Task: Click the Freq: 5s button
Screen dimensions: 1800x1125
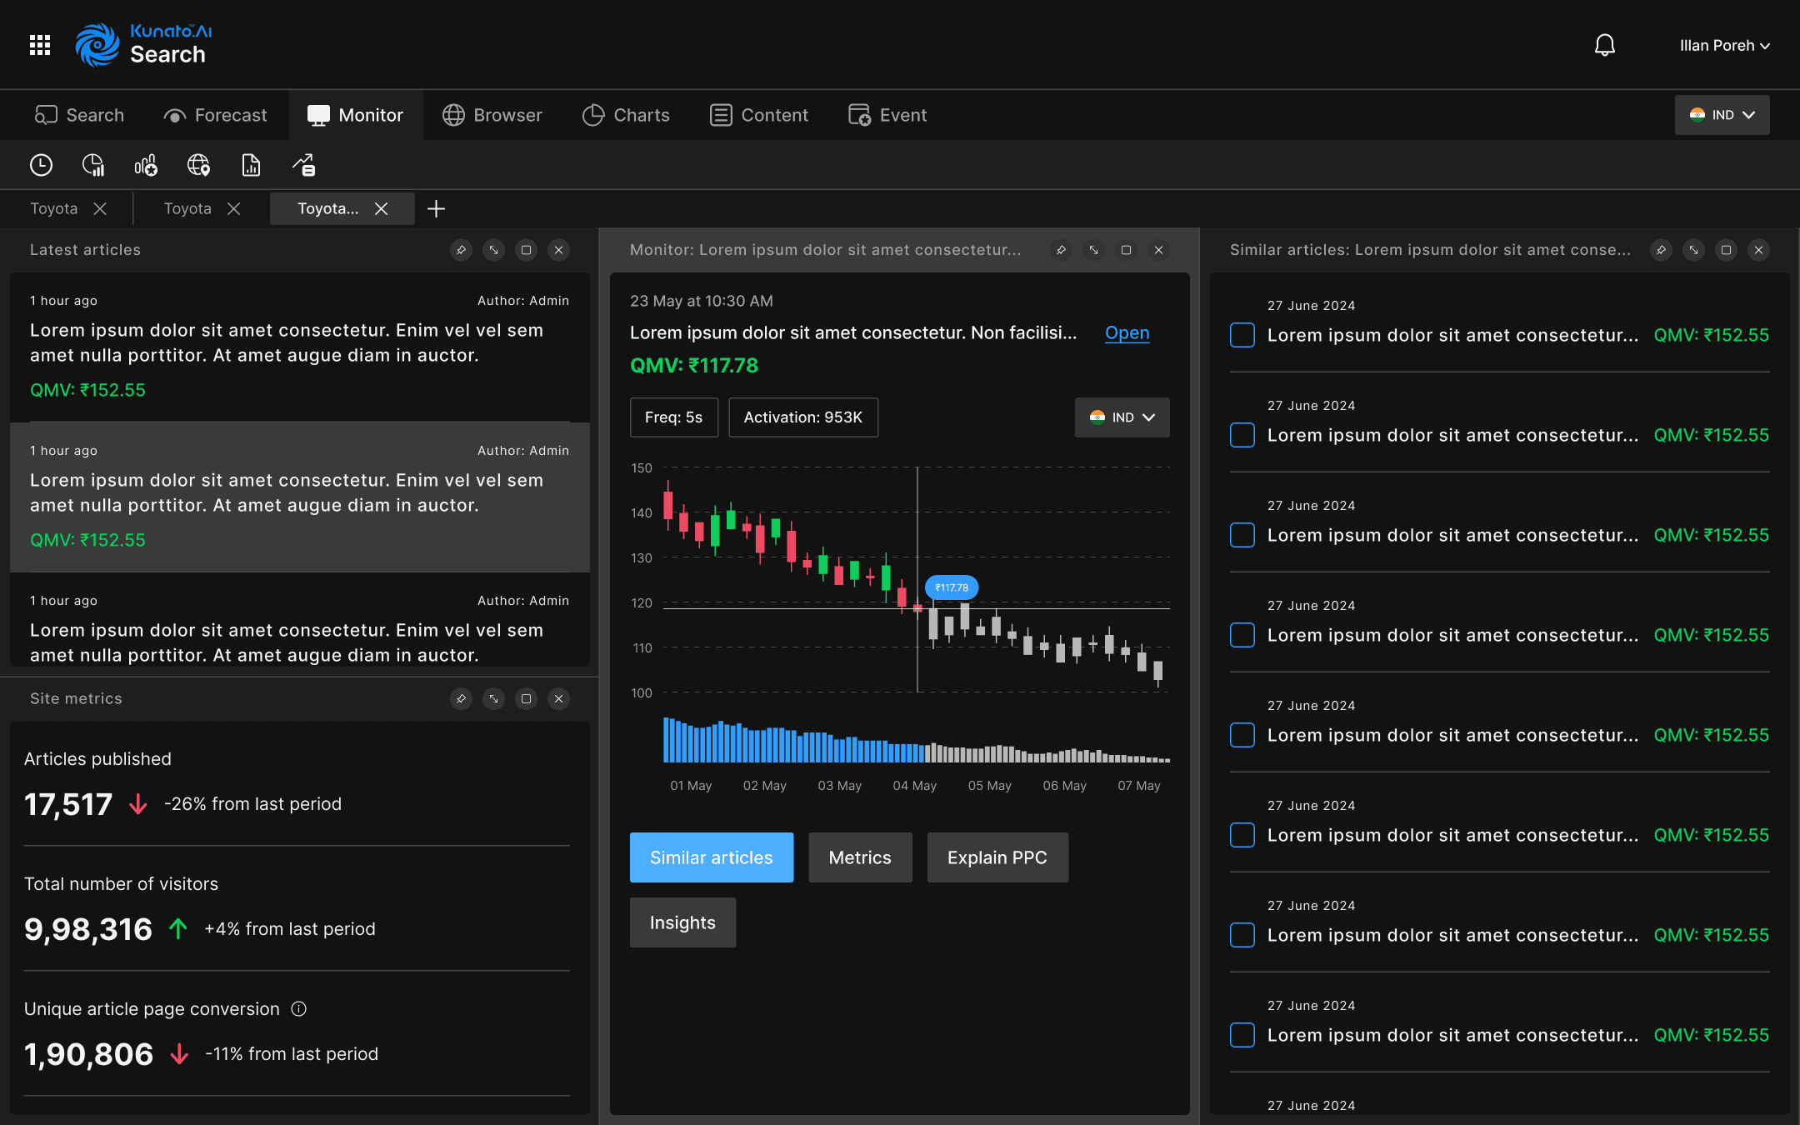Action: 673,417
